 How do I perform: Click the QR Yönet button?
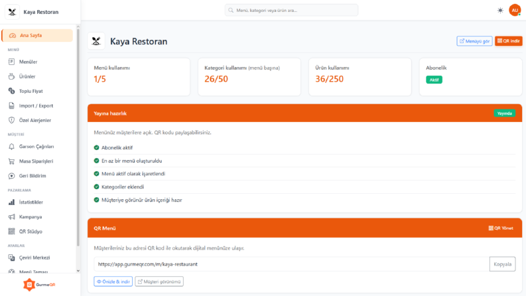point(501,228)
